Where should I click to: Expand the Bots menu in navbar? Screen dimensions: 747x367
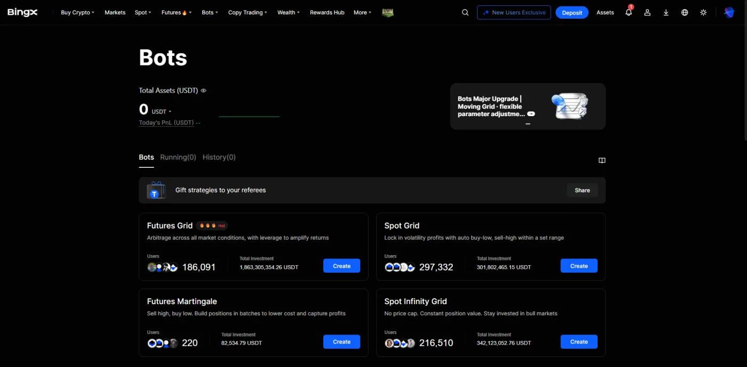(x=210, y=12)
